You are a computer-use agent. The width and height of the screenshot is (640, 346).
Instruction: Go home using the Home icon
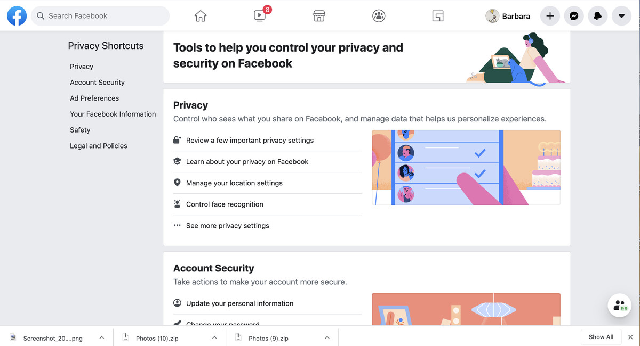[x=200, y=16]
